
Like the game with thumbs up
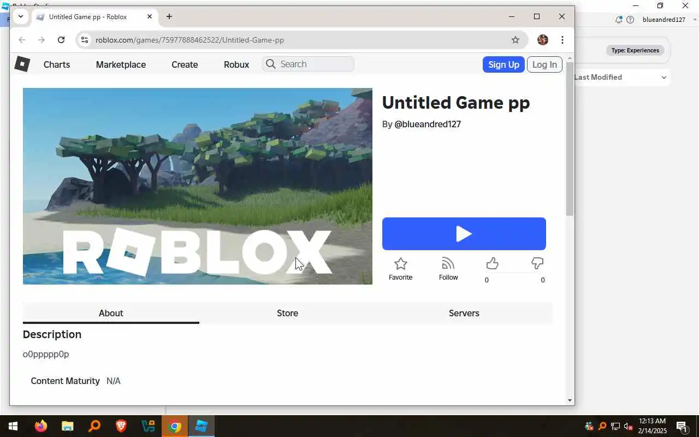[492, 264]
